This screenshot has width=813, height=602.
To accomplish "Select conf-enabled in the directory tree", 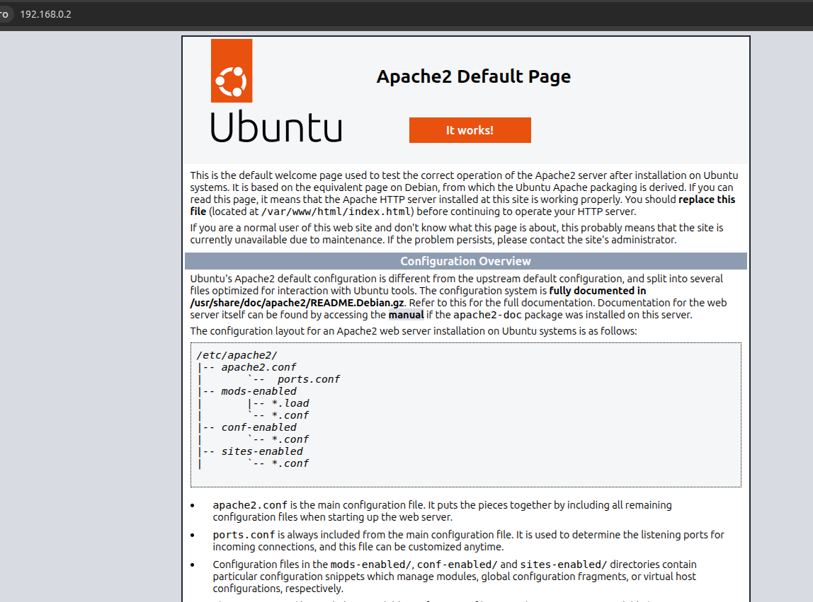I will (258, 427).
